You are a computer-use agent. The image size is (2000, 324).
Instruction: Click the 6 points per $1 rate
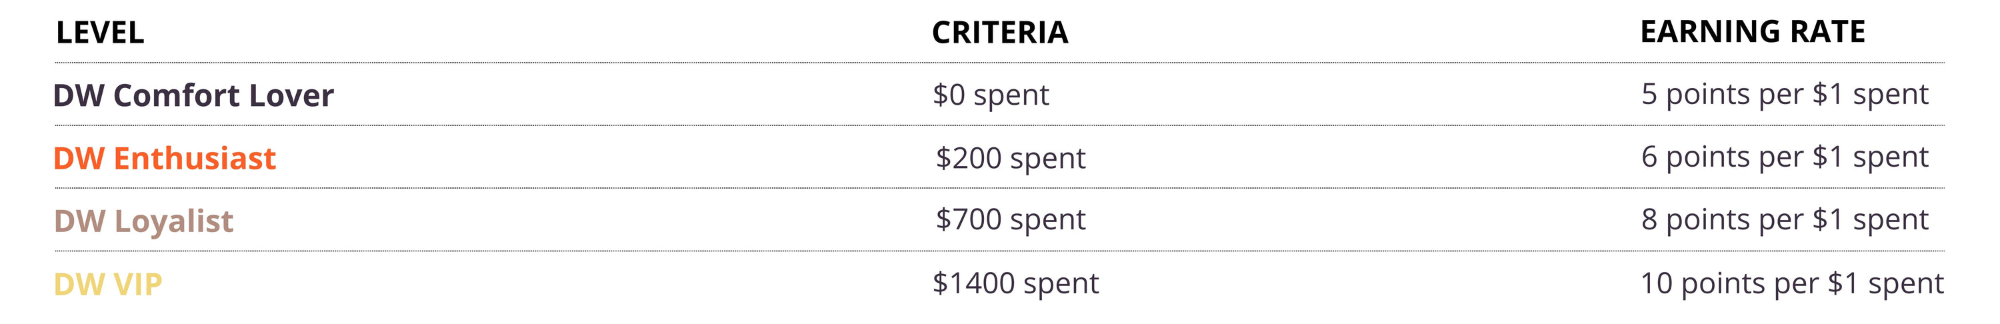click(1784, 157)
